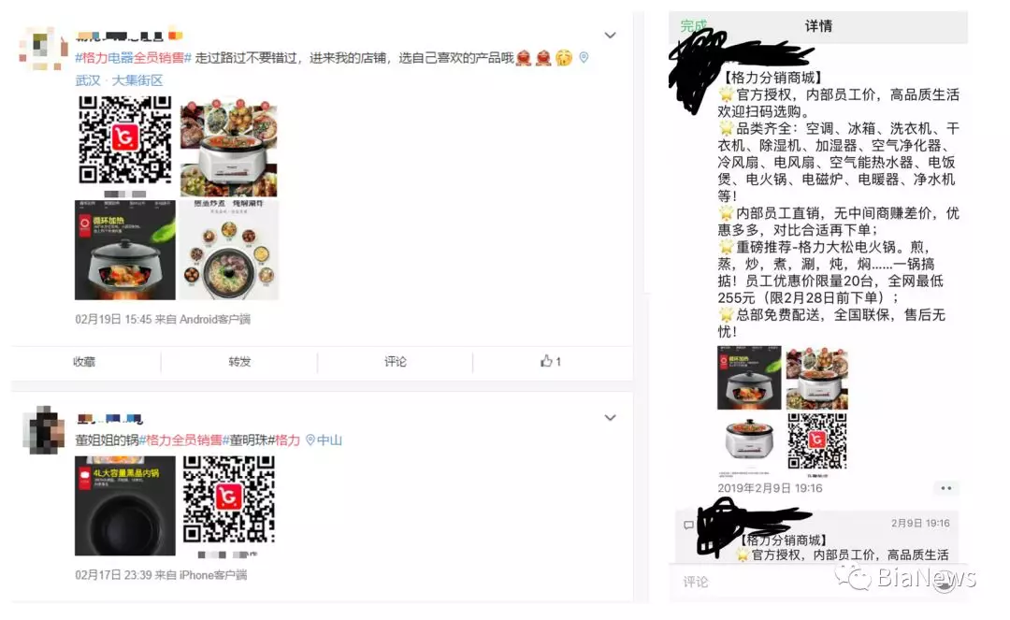This screenshot has width=1010, height=620.
Task: Select 转发 under the first post
Action: [239, 362]
